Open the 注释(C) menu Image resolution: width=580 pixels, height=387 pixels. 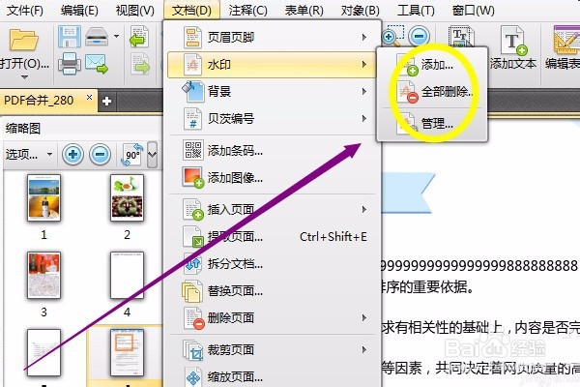[247, 10]
